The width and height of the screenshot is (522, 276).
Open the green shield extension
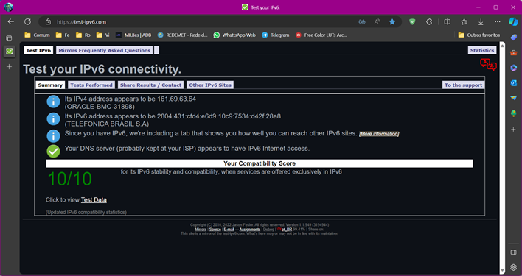click(412, 22)
